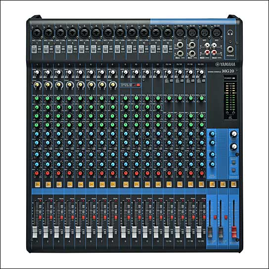269x269 pixels.
Task: Toggle the channel 1 orange ON button
Action: 38,184
